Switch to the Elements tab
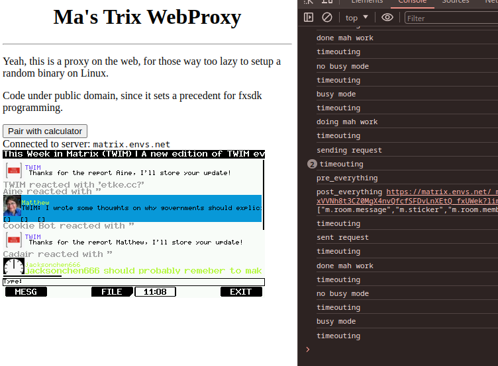 tap(366, 2)
